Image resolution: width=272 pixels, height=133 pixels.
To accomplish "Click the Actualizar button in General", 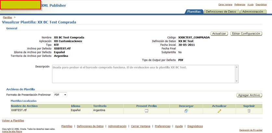I will [219, 33].
